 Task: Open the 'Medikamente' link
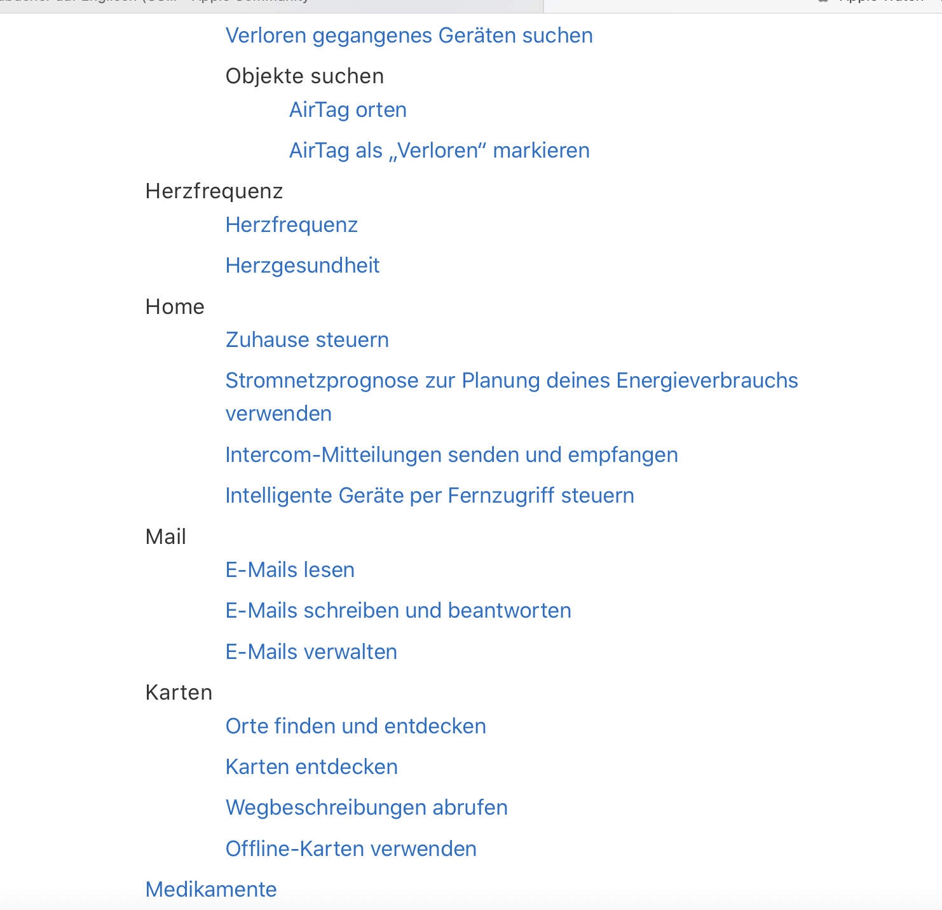coord(211,890)
